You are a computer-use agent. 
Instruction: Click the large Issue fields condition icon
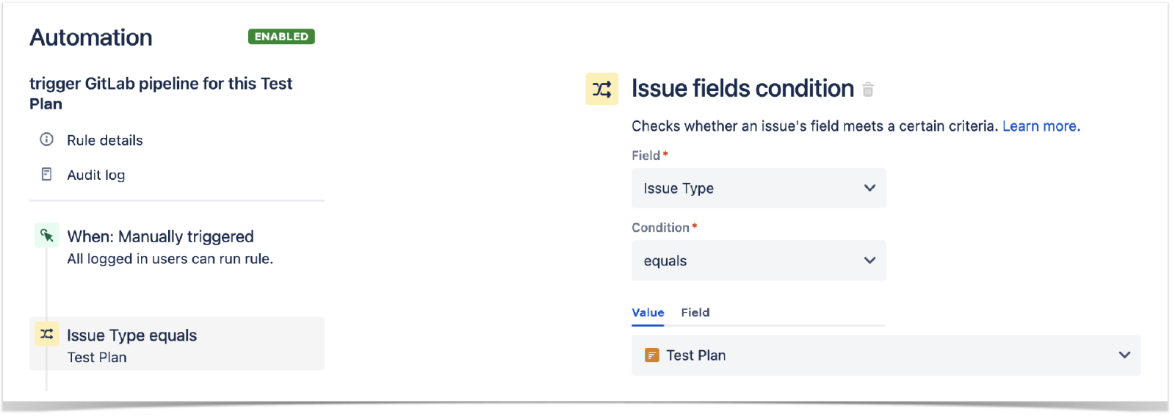tap(601, 89)
